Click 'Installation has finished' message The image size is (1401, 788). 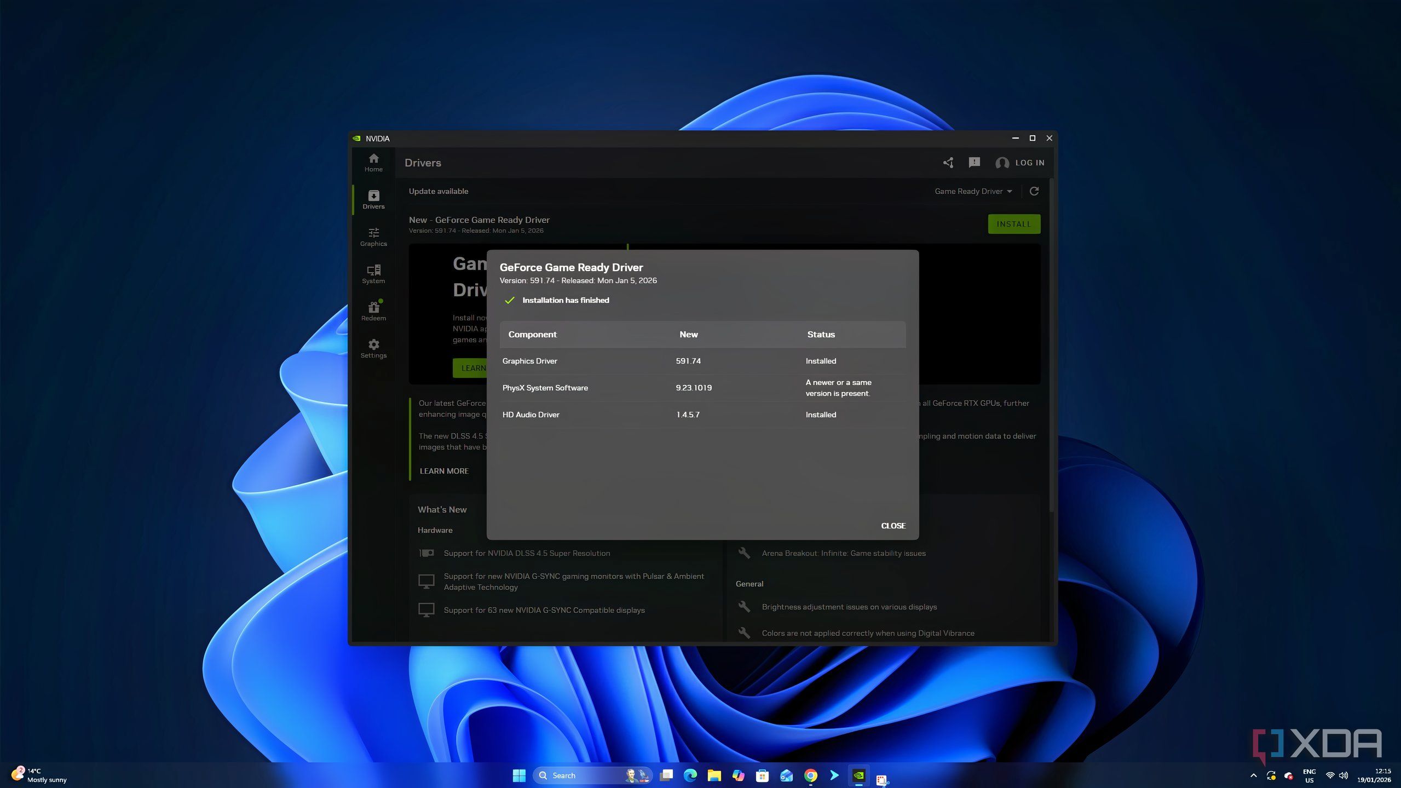[566, 300]
